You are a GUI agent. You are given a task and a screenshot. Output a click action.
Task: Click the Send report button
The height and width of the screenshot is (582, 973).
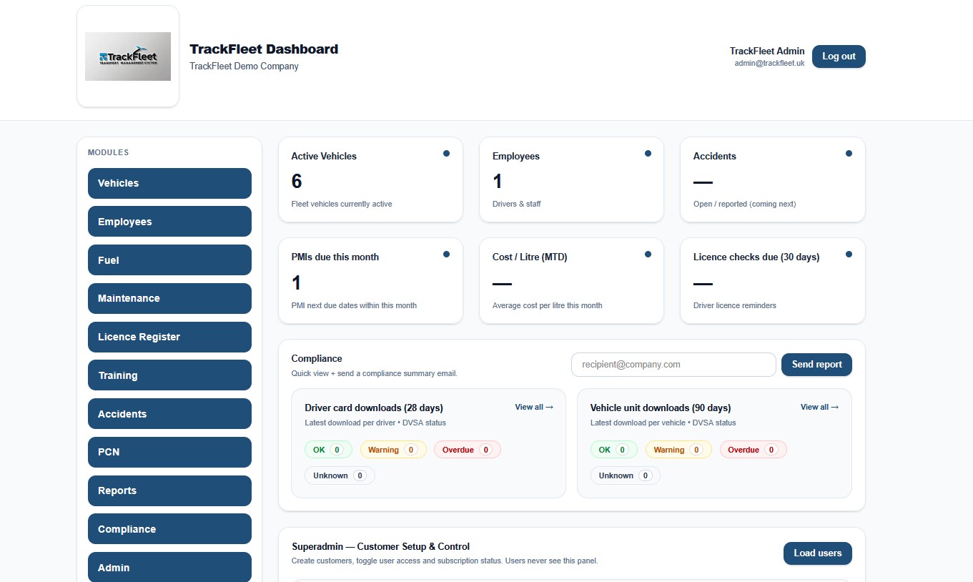(x=816, y=364)
